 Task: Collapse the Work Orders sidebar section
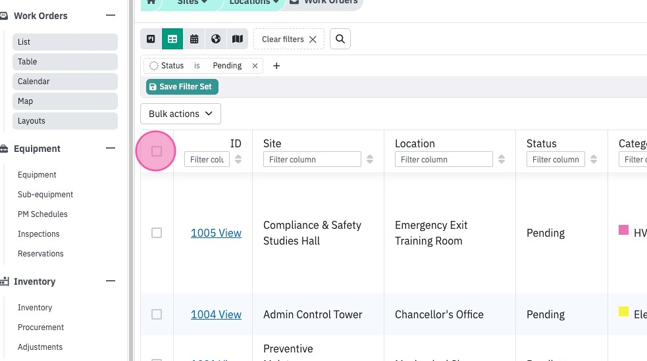[110, 15]
